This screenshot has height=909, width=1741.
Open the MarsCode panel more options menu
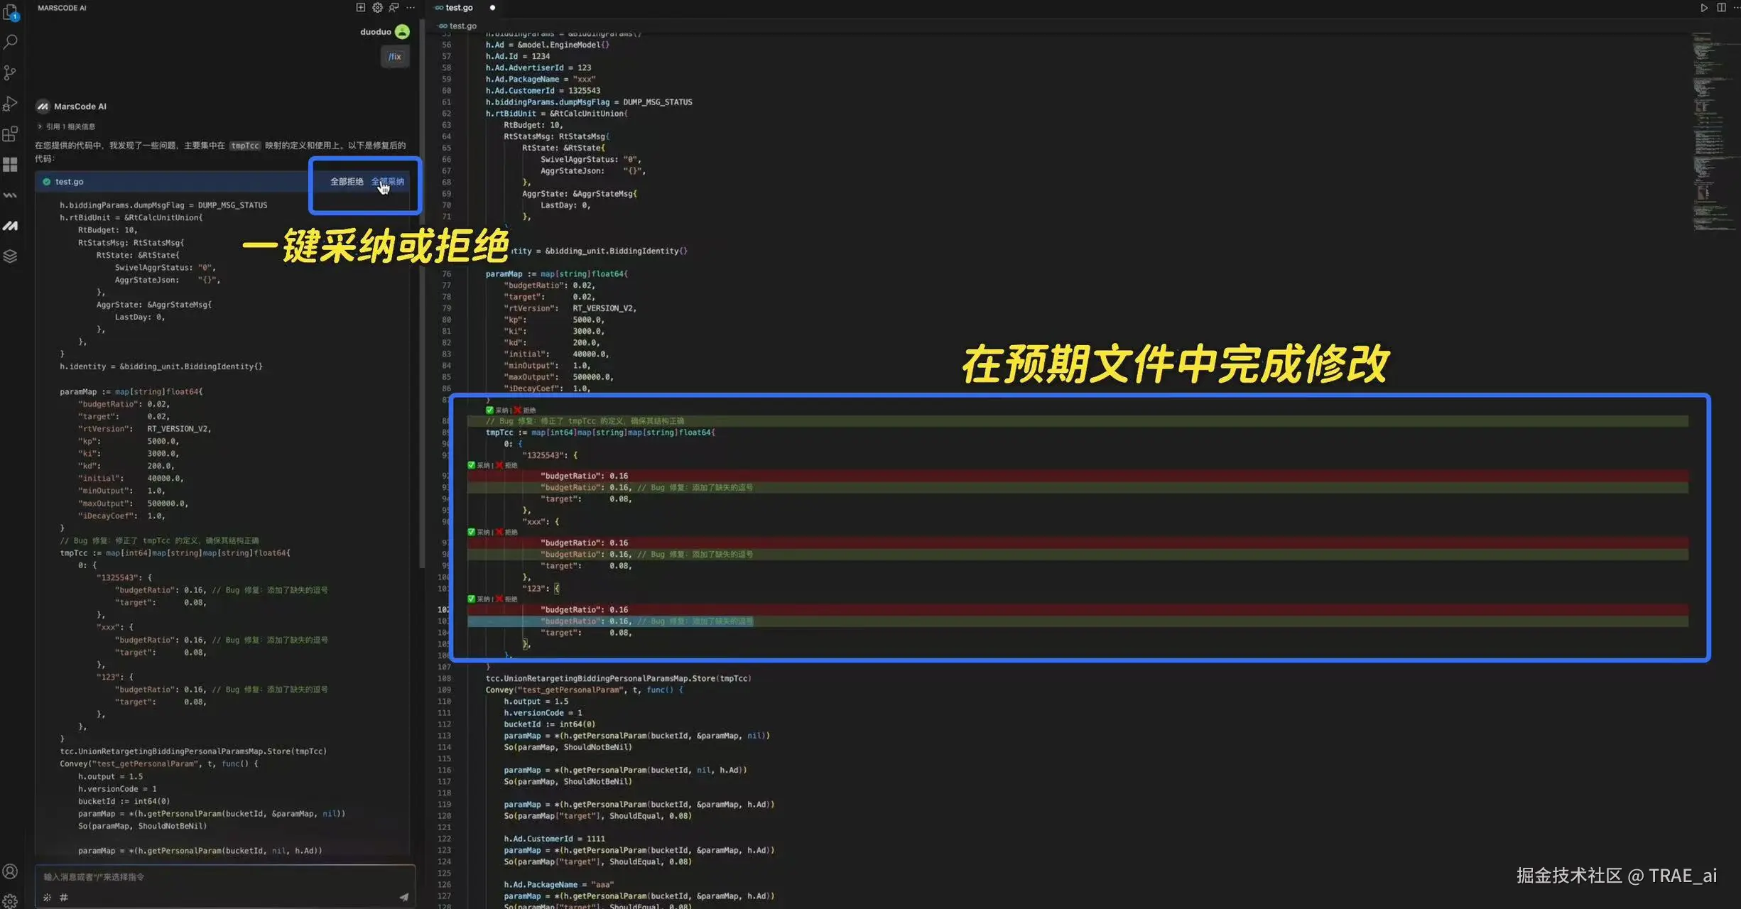[411, 7]
